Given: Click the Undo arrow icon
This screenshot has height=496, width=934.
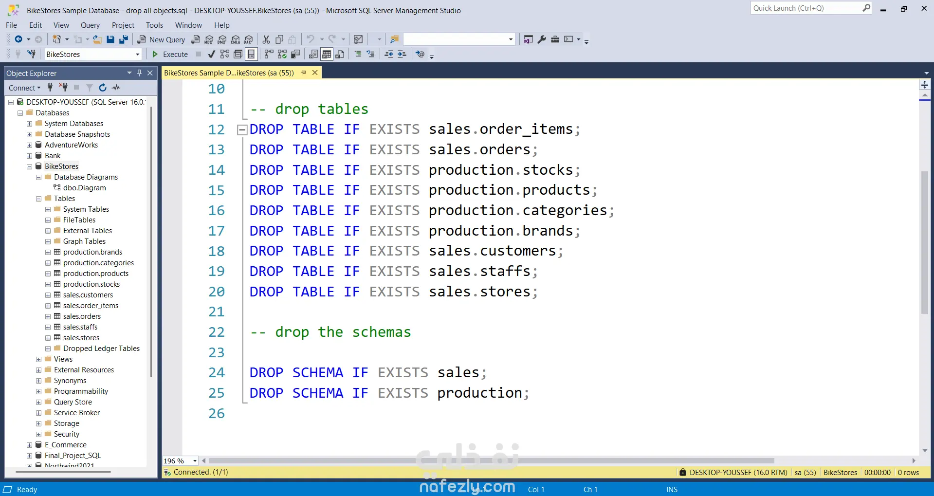Looking at the screenshot, I should tap(311, 39).
